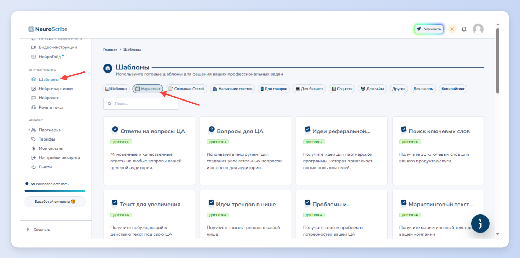Select the Для товаров filter
Screen dimensions: 520x258
click(273, 89)
